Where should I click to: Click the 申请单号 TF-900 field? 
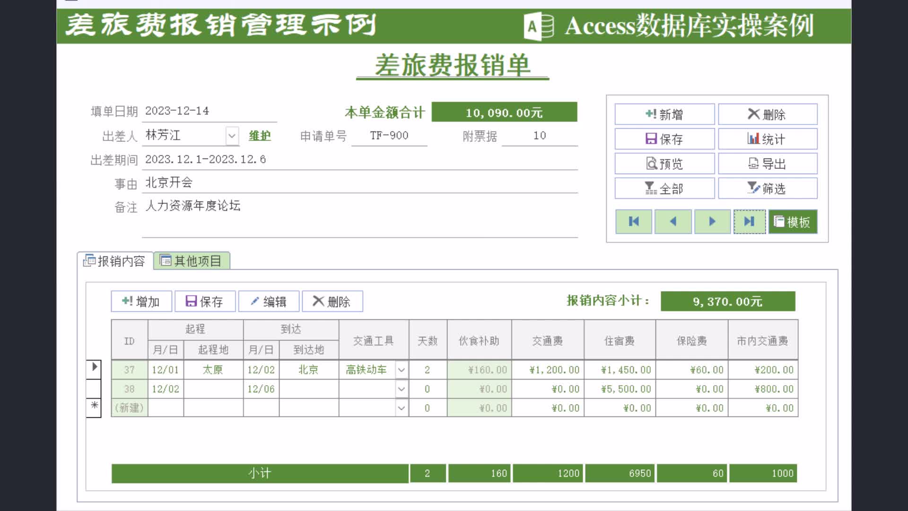click(x=389, y=136)
